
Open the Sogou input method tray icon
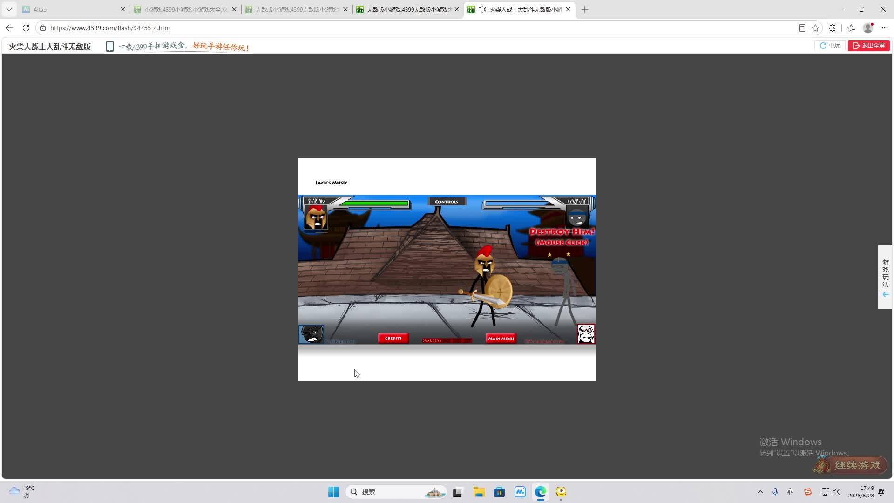point(808,492)
